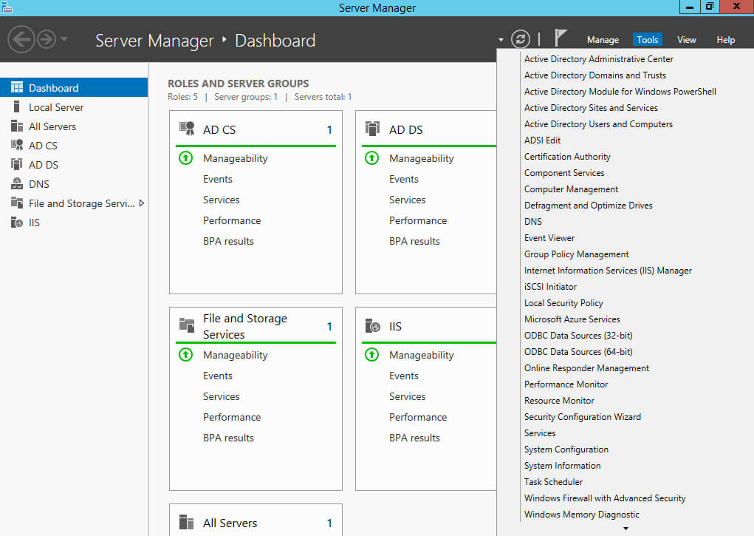Open Windows Firewall with Advanced Security
This screenshot has height=536, width=754.
tap(605, 498)
